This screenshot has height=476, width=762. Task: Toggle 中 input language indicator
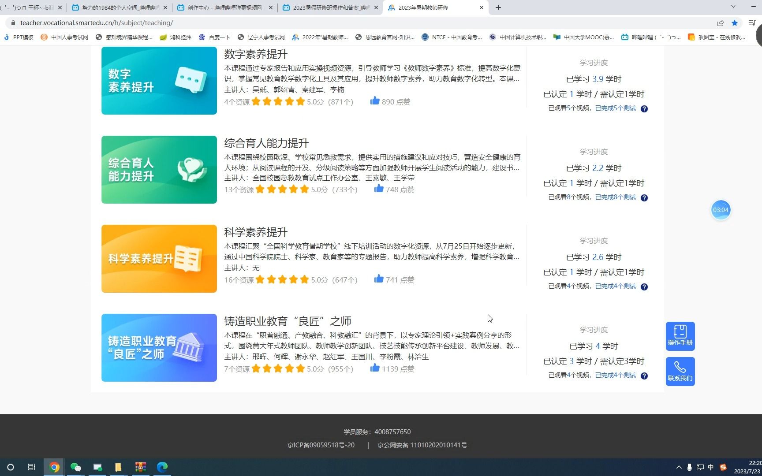coord(711,467)
